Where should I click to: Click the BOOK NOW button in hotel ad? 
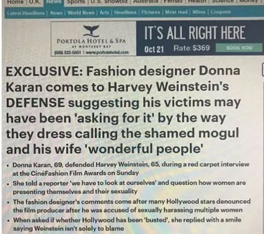pos(240,48)
